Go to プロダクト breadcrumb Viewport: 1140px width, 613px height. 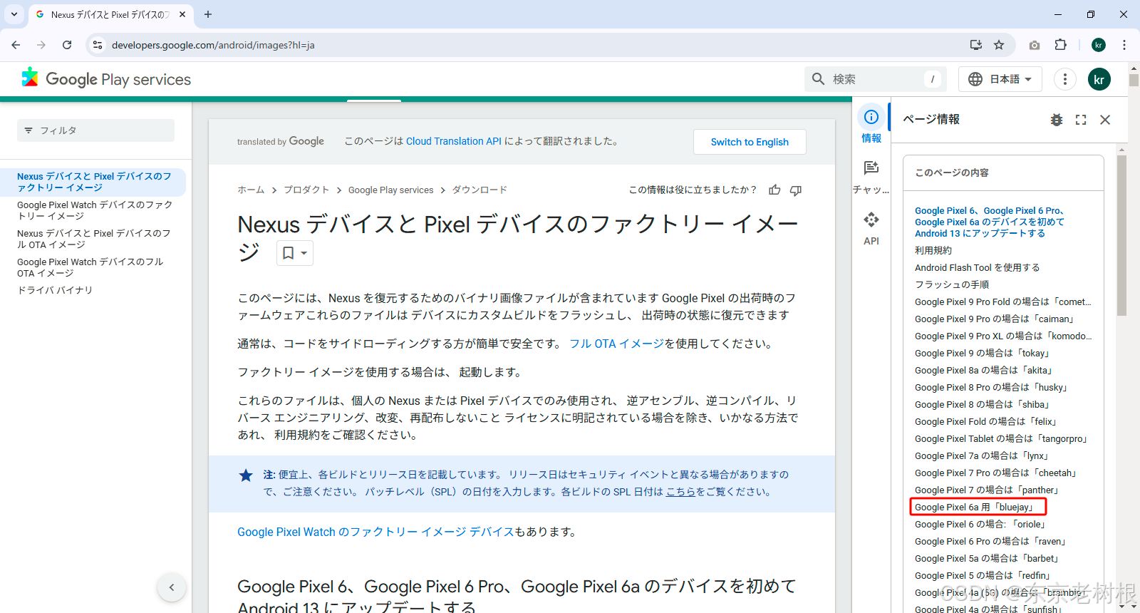(306, 190)
